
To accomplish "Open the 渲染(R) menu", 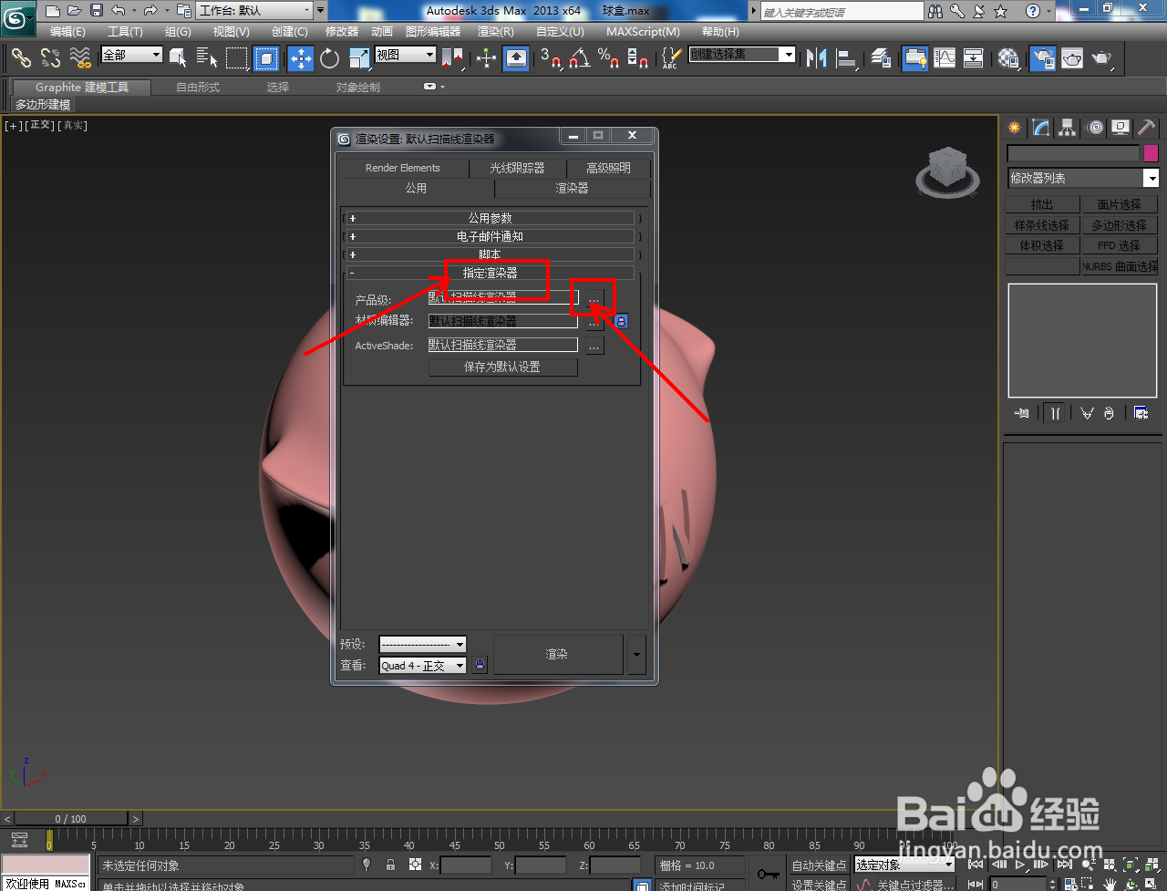I will pyautogui.click(x=495, y=32).
